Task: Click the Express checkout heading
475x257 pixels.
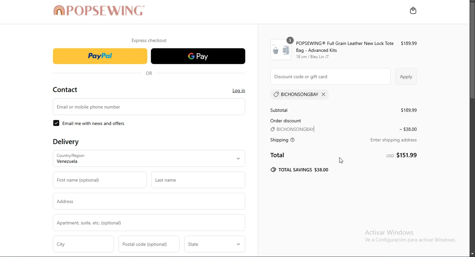Action: (x=149, y=41)
